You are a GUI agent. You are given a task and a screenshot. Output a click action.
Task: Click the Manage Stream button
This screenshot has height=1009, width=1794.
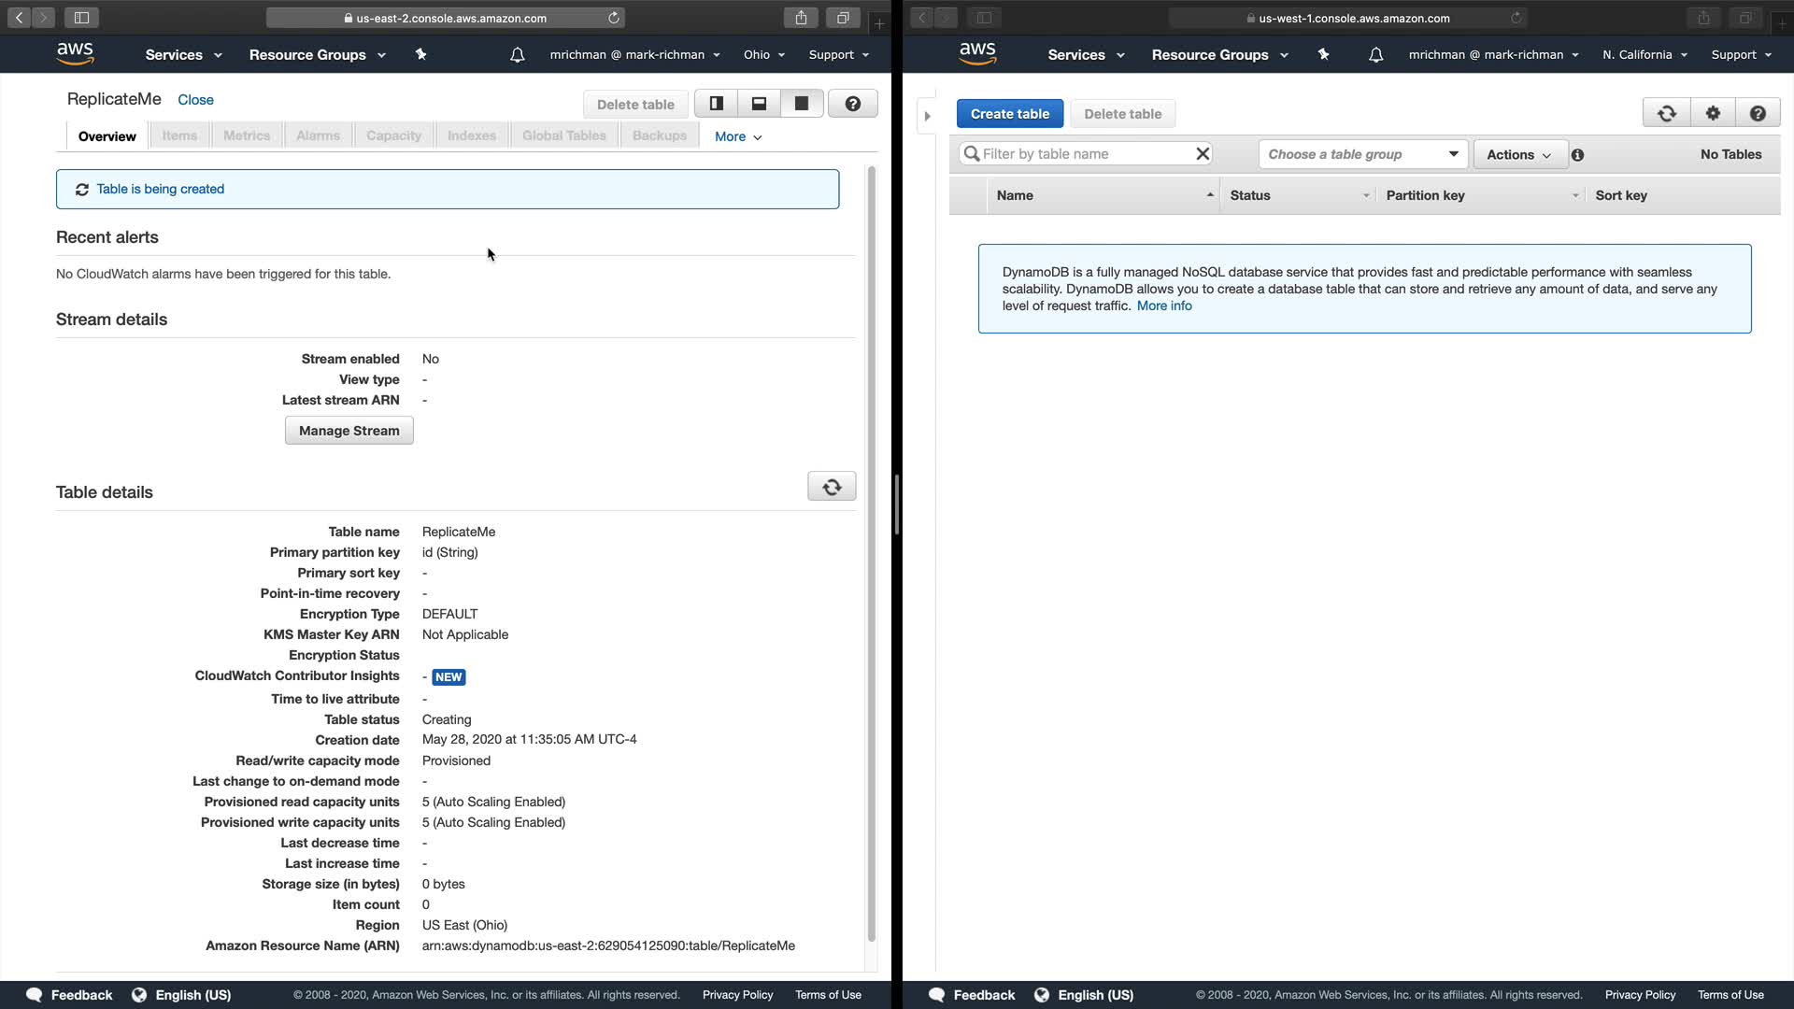(349, 431)
